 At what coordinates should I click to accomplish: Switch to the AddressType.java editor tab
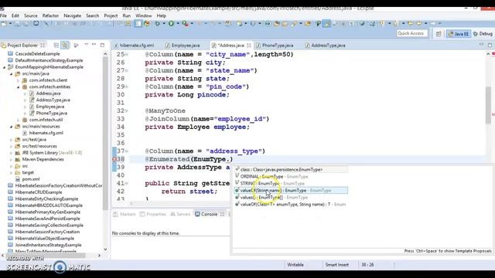pos(325,46)
